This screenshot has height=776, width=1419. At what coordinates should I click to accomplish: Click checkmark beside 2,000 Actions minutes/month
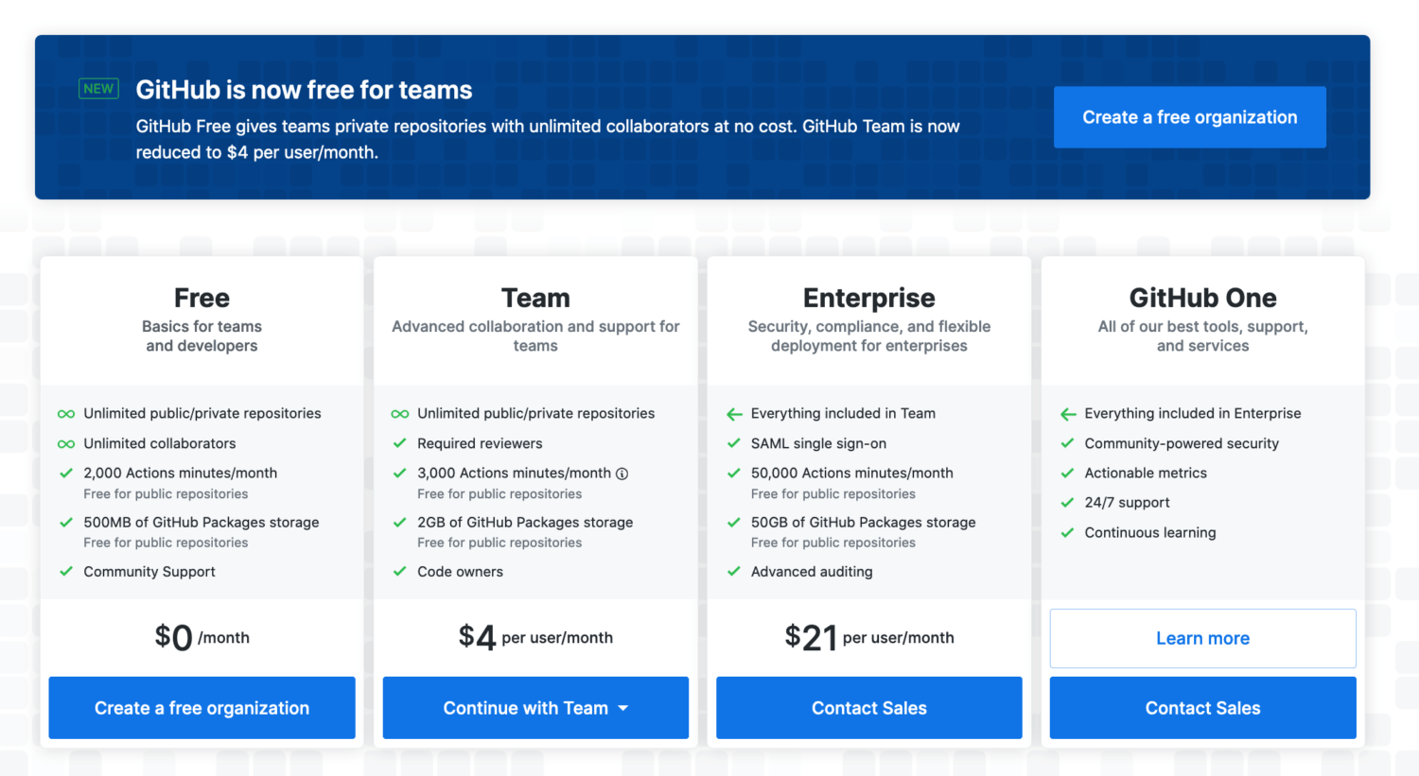pos(66,473)
